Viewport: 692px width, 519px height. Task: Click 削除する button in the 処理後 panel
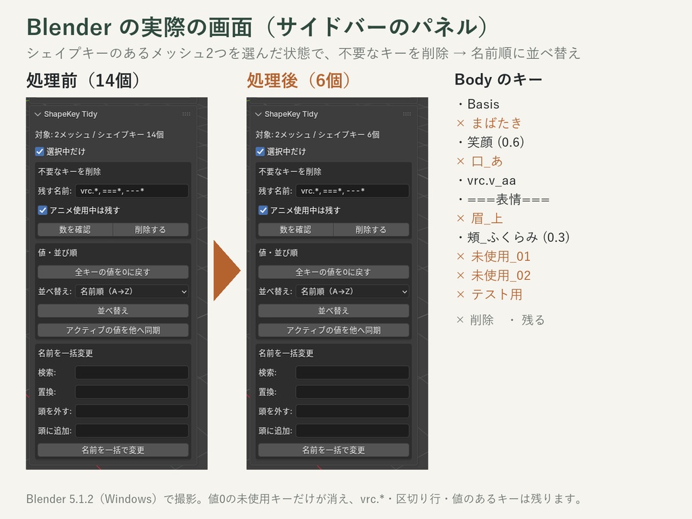click(x=371, y=230)
